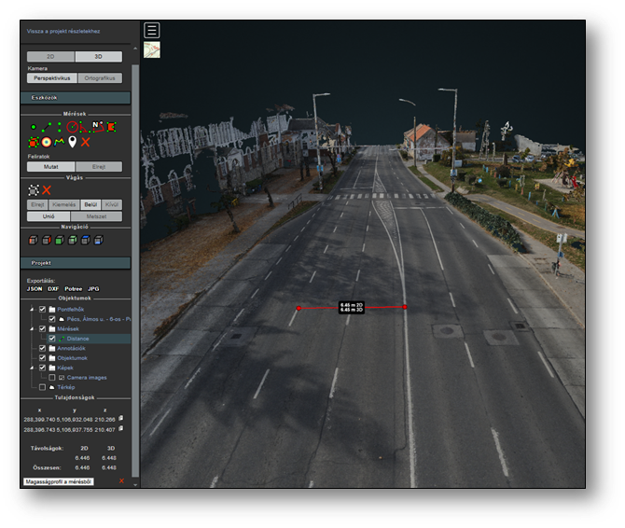The image size is (625, 528).
Task: Collapse the Mérések tree node
Action: click(x=32, y=328)
